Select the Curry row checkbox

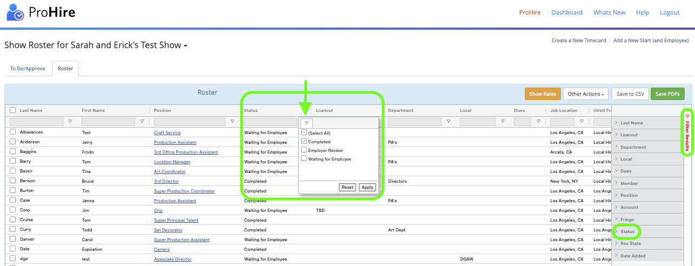[13, 229]
